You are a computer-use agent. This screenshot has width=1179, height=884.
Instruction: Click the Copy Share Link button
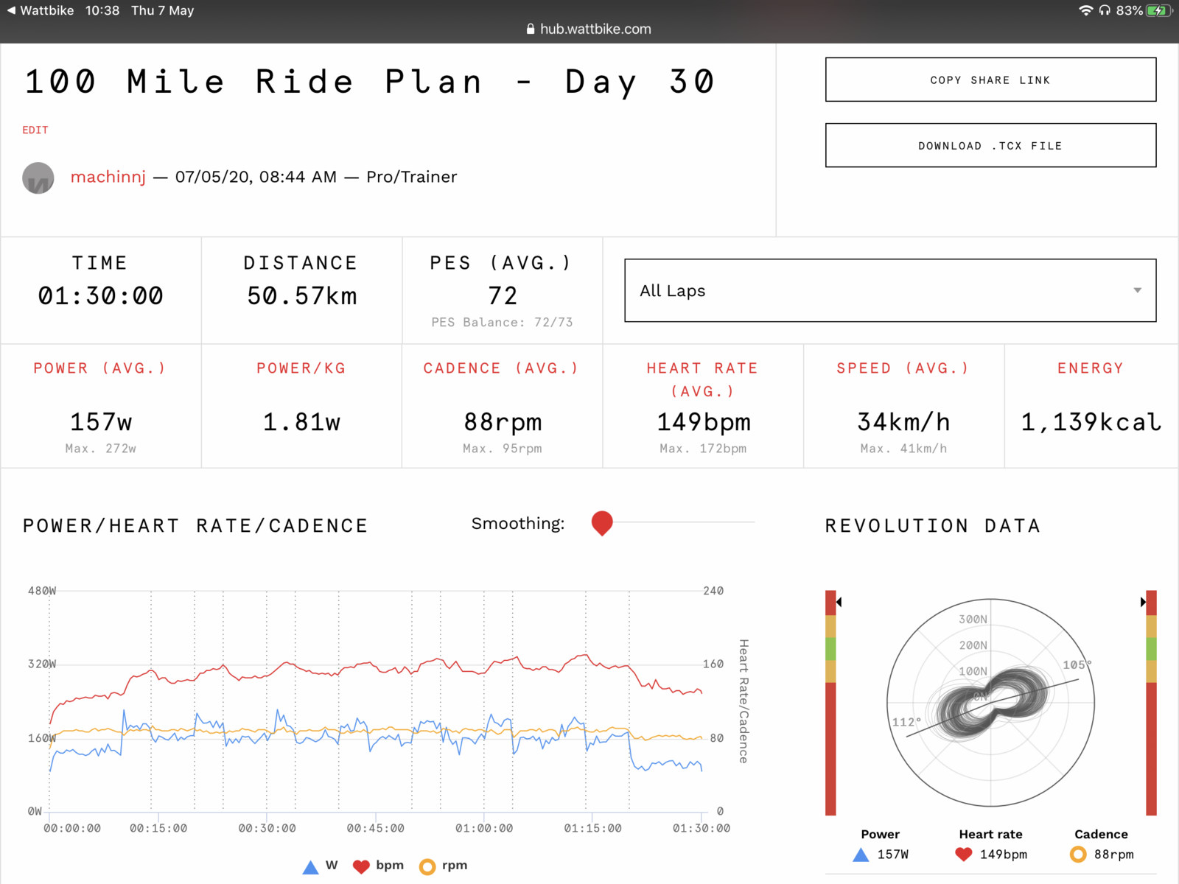coord(990,80)
